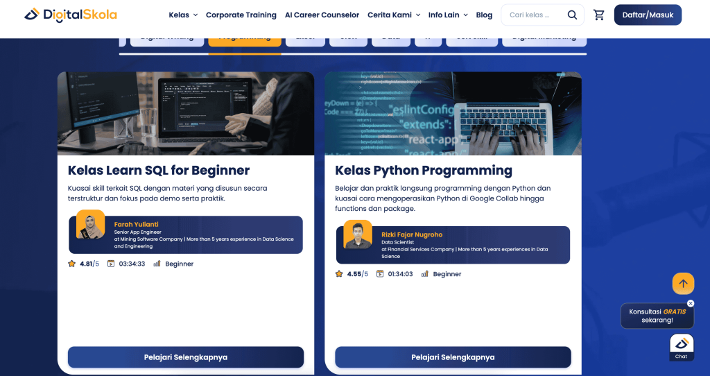Expand the Cerita Kami dropdown
The height and width of the screenshot is (376, 710).
click(394, 15)
